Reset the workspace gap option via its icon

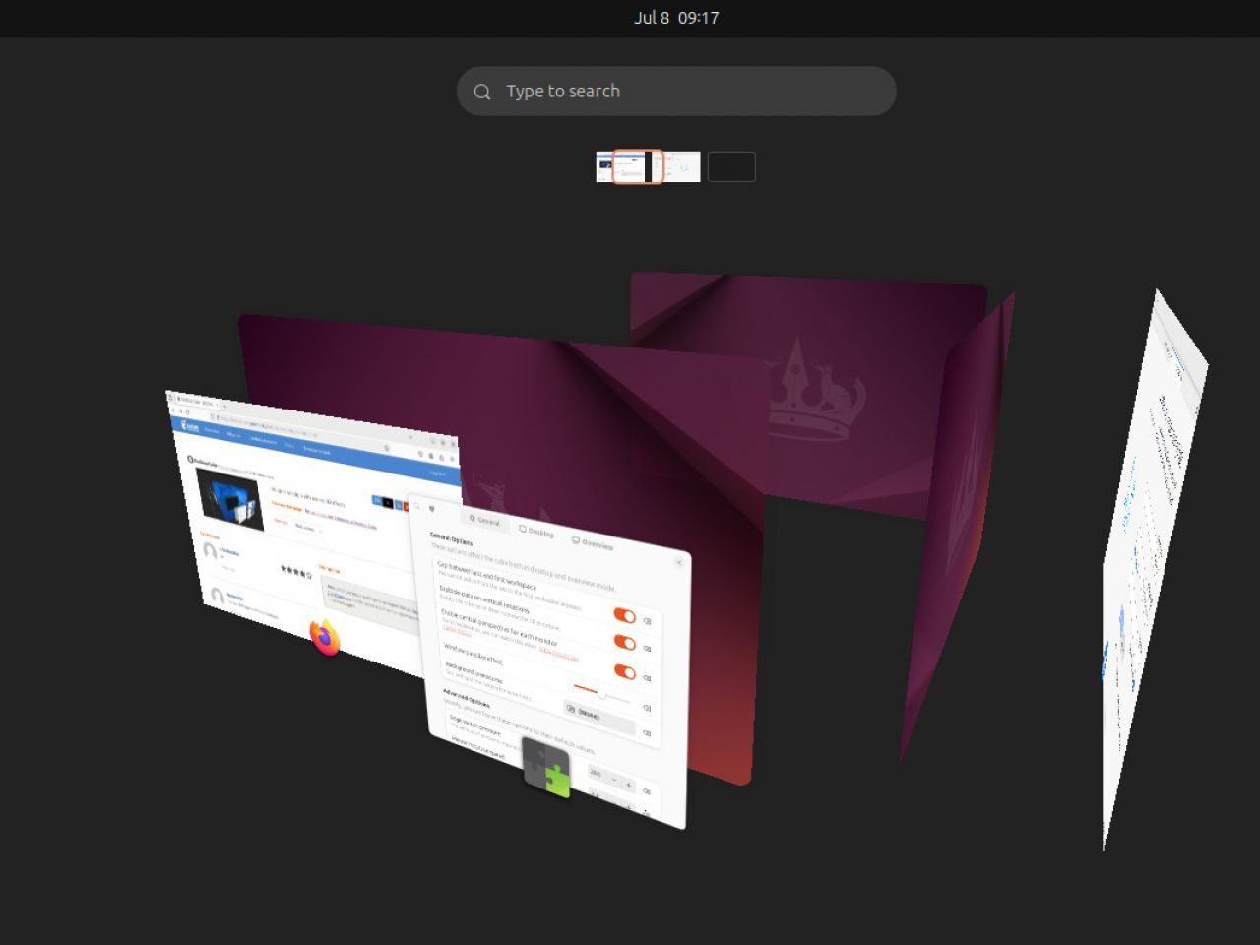(647, 622)
